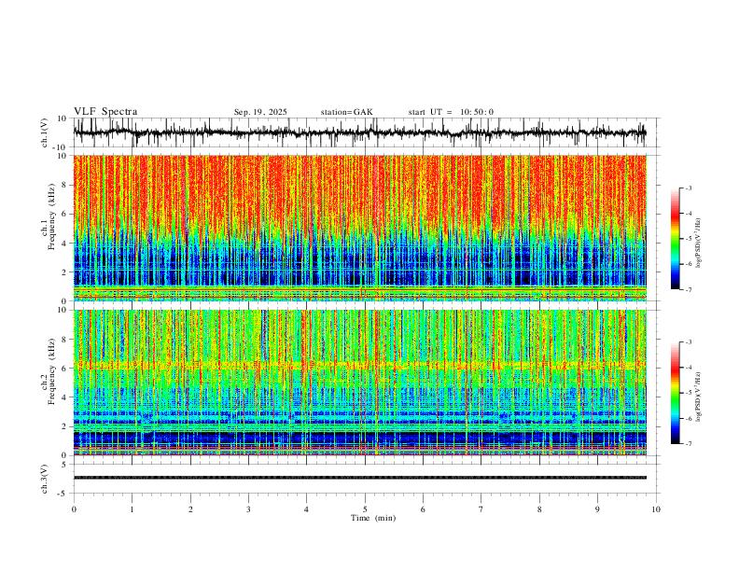
Task: Click the "-5" tick on ch.1 colorbar
Action: (689, 239)
